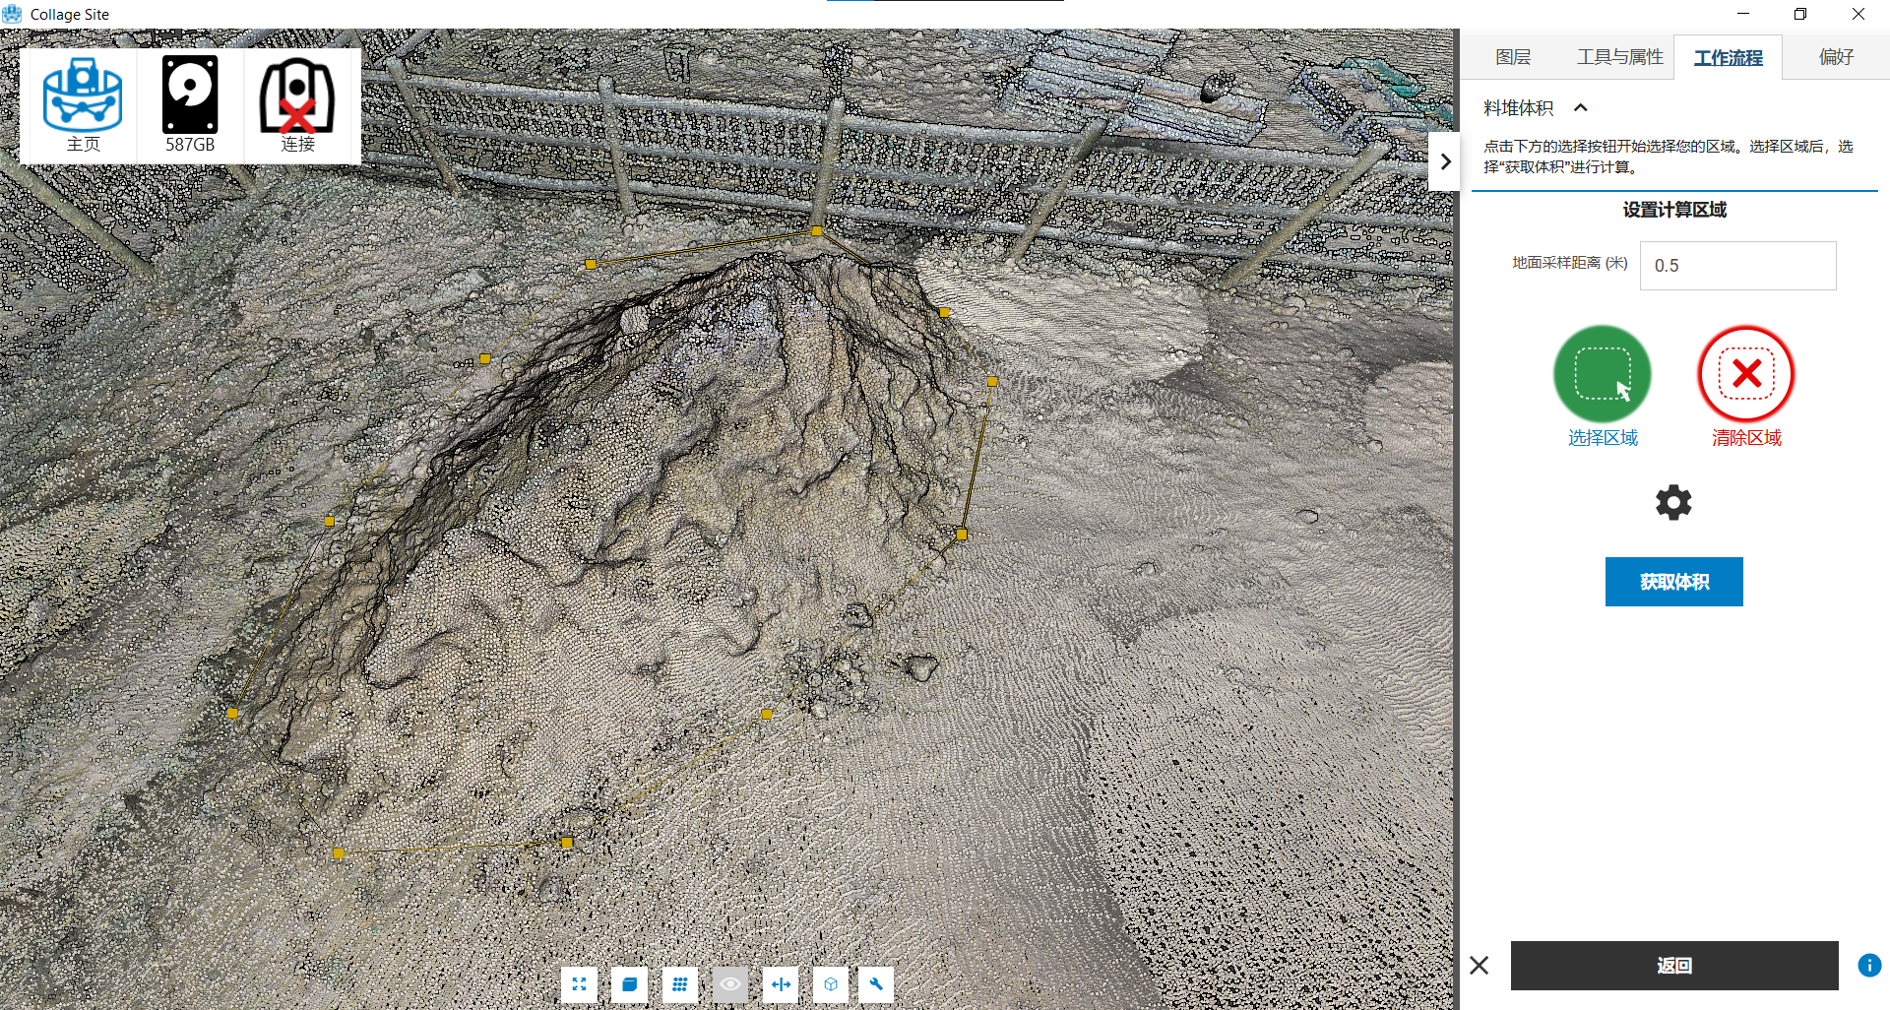Open the 工具与属性 tab
Screen dimensions: 1890x1010
click(x=1619, y=57)
